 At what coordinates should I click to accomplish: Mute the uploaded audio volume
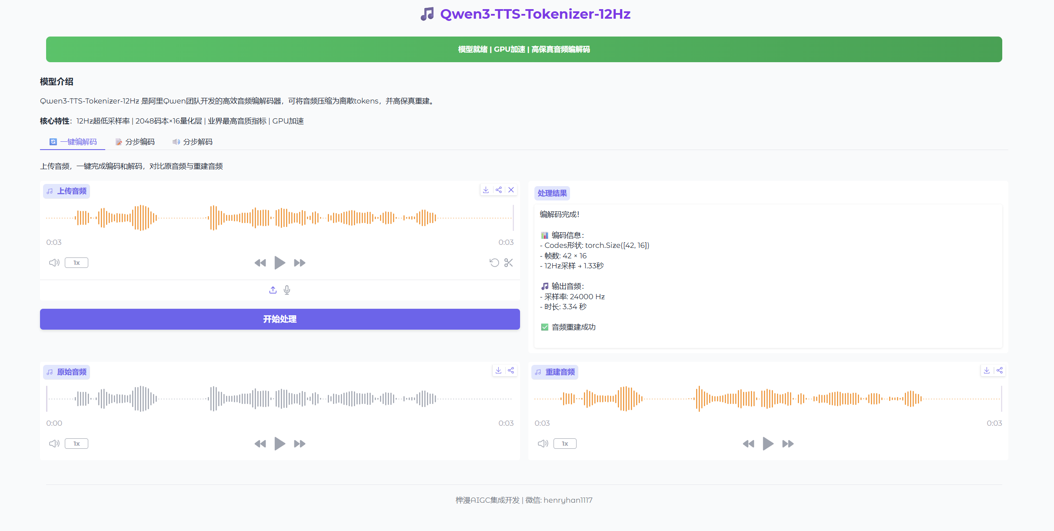pyautogui.click(x=54, y=263)
